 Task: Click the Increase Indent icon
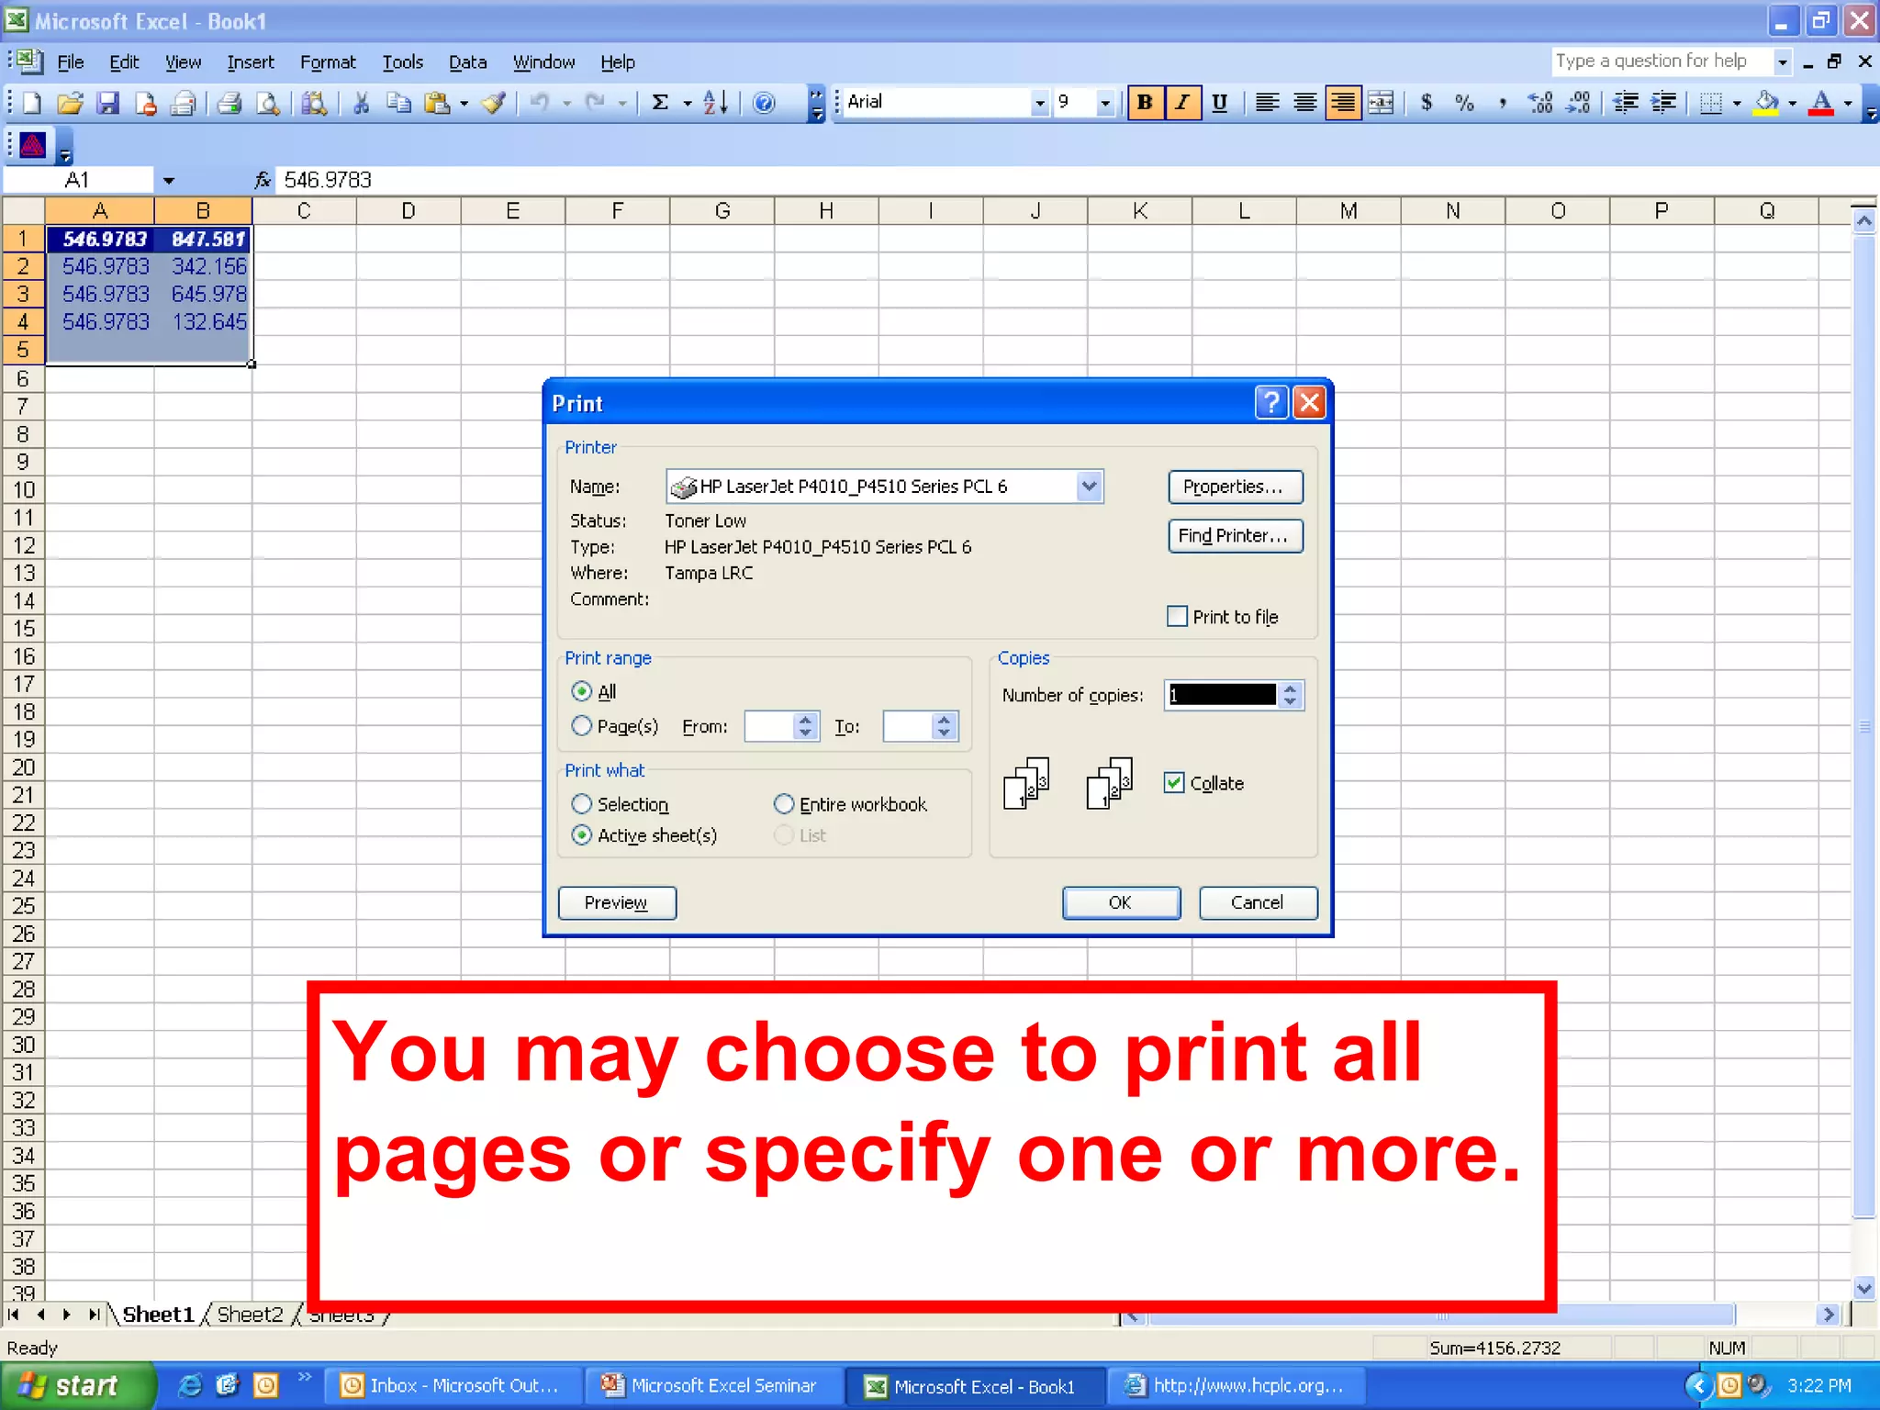click(x=1663, y=103)
